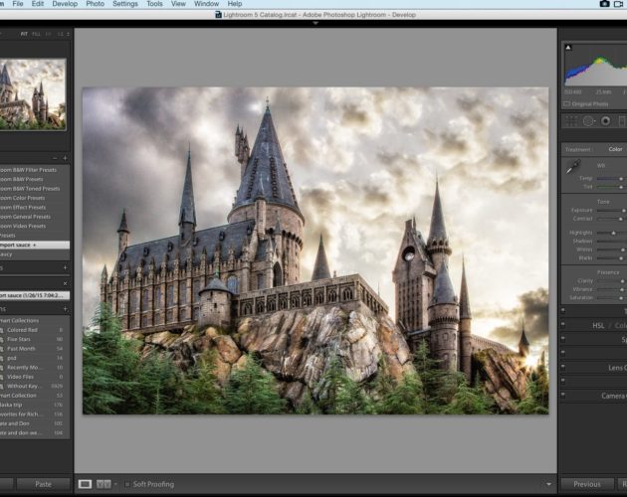Image resolution: width=627 pixels, height=497 pixels.
Task: Switch to Before/After Y|Y view
Action: coord(104,484)
